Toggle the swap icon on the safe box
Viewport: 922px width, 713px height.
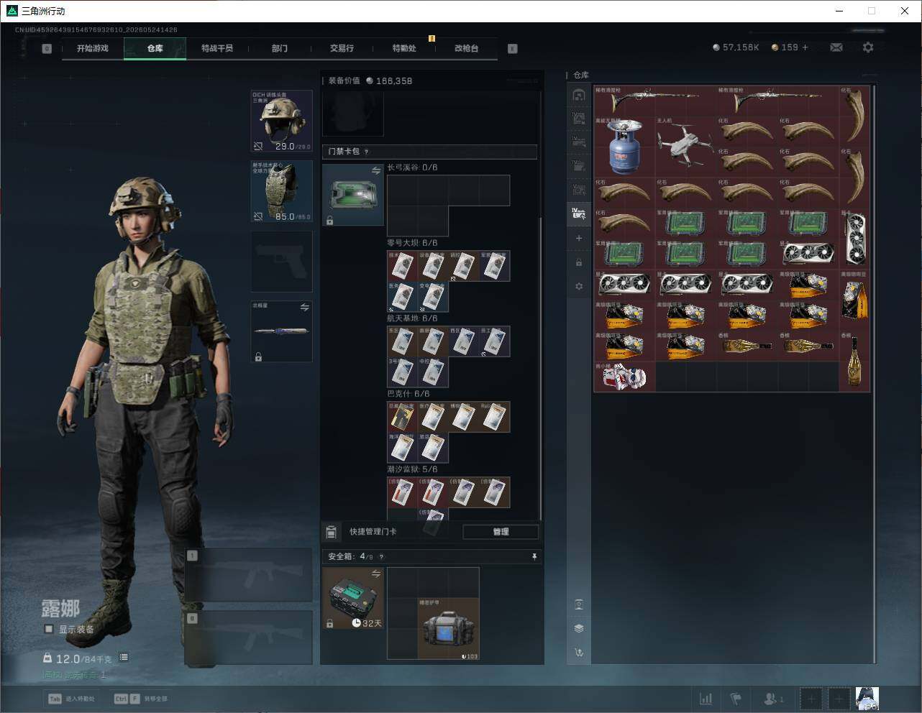point(376,574)
